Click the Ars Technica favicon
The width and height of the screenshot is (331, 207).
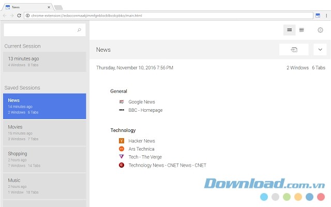coord(122,149)
